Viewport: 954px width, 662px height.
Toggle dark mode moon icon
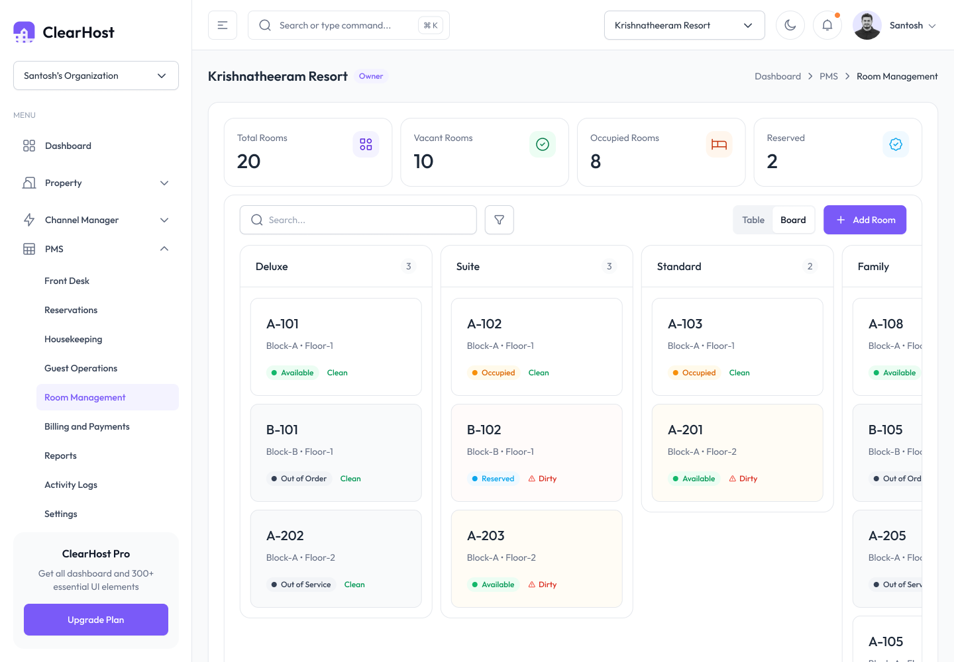[x=790, y=25]
